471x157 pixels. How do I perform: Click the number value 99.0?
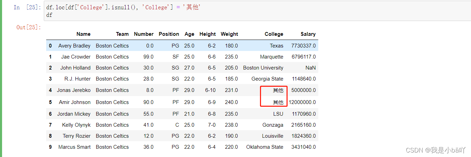(148, 57)
